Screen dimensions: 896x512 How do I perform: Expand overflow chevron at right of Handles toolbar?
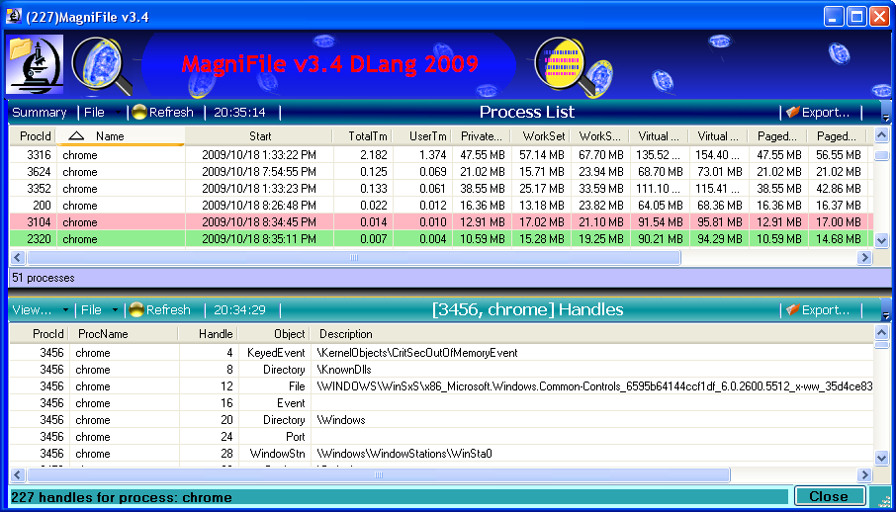[886, 316]
